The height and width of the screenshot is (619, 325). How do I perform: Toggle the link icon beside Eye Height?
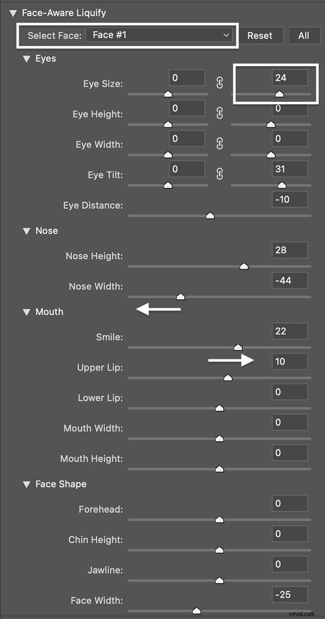click(220, 113)
